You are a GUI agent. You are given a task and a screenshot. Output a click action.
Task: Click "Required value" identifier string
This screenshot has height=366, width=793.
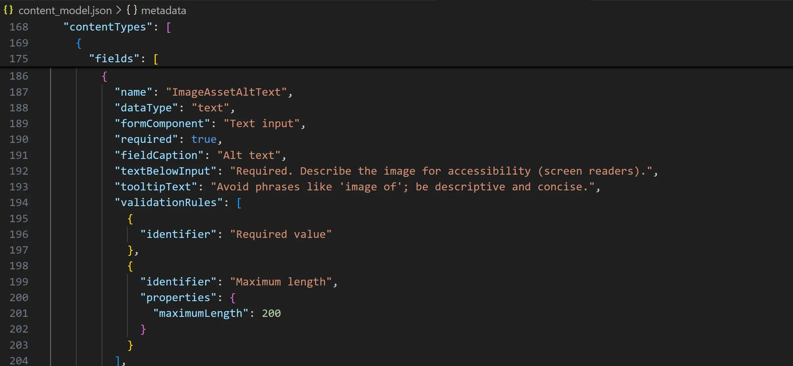pos(280,234)
